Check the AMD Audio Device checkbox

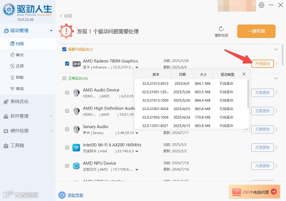[x=67, y=92]
